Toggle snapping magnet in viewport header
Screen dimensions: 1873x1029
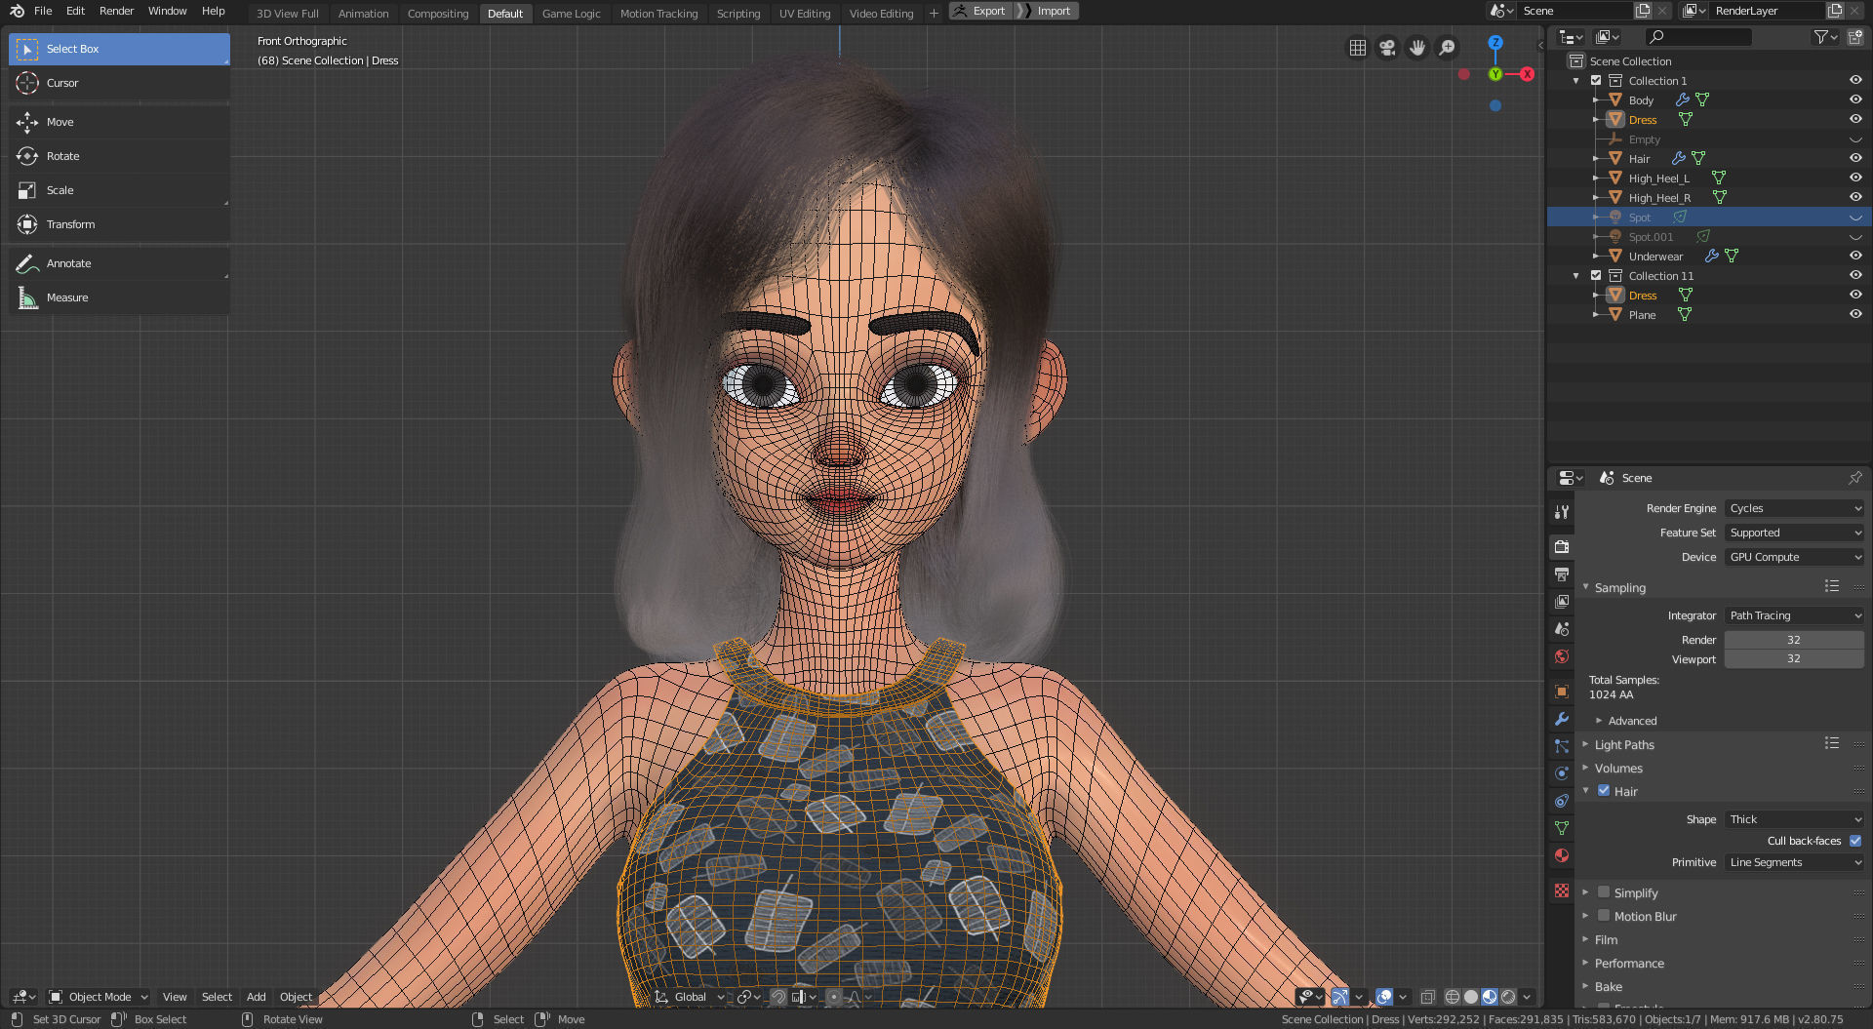pos(778,997)
